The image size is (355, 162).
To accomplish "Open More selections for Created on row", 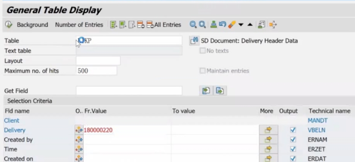I will (x=269, y=159).
